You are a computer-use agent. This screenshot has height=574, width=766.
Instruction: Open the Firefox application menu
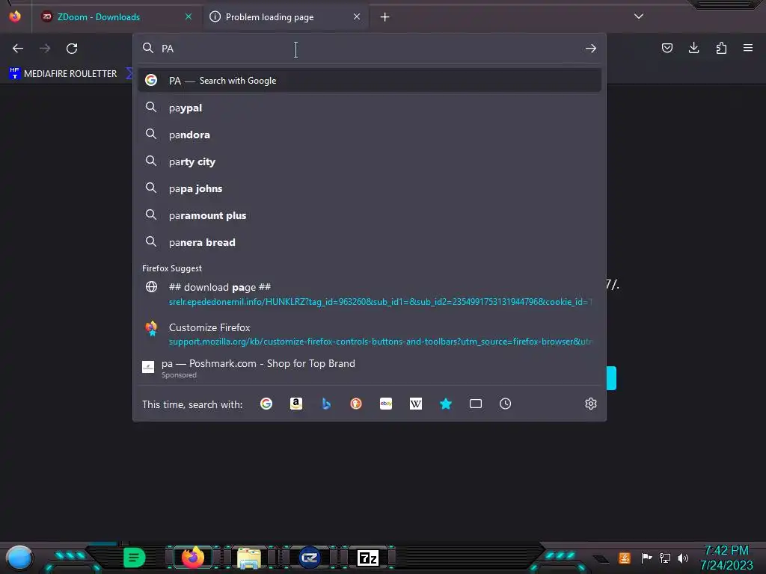click(x=748, y=48)
